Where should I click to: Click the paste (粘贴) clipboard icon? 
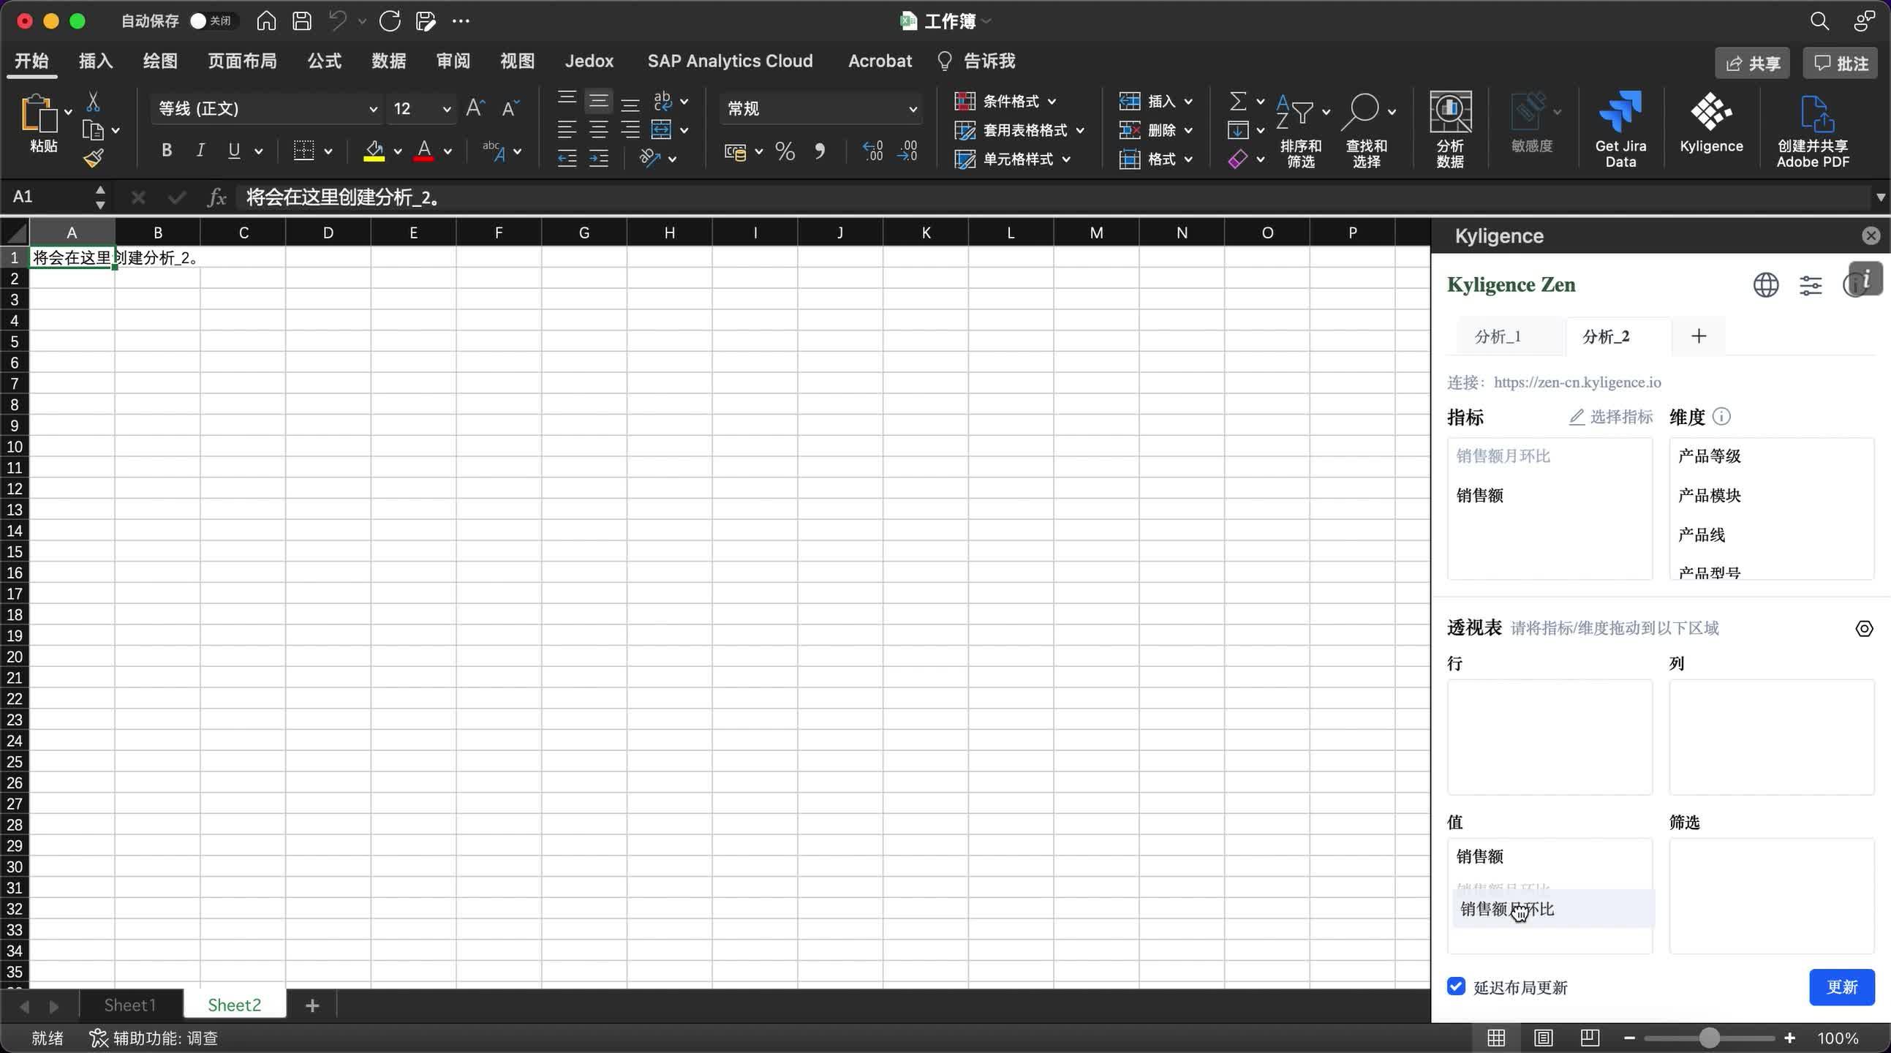pyautogui.click(x=38, y=115)
